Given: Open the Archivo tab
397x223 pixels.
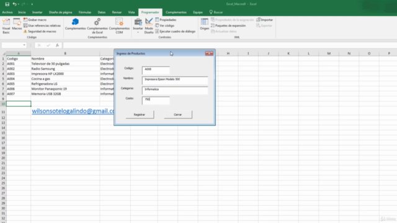Looking at the screenshot, I should 7,12.
